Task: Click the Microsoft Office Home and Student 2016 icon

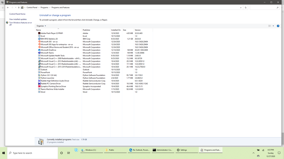Action: pos(39,47)
